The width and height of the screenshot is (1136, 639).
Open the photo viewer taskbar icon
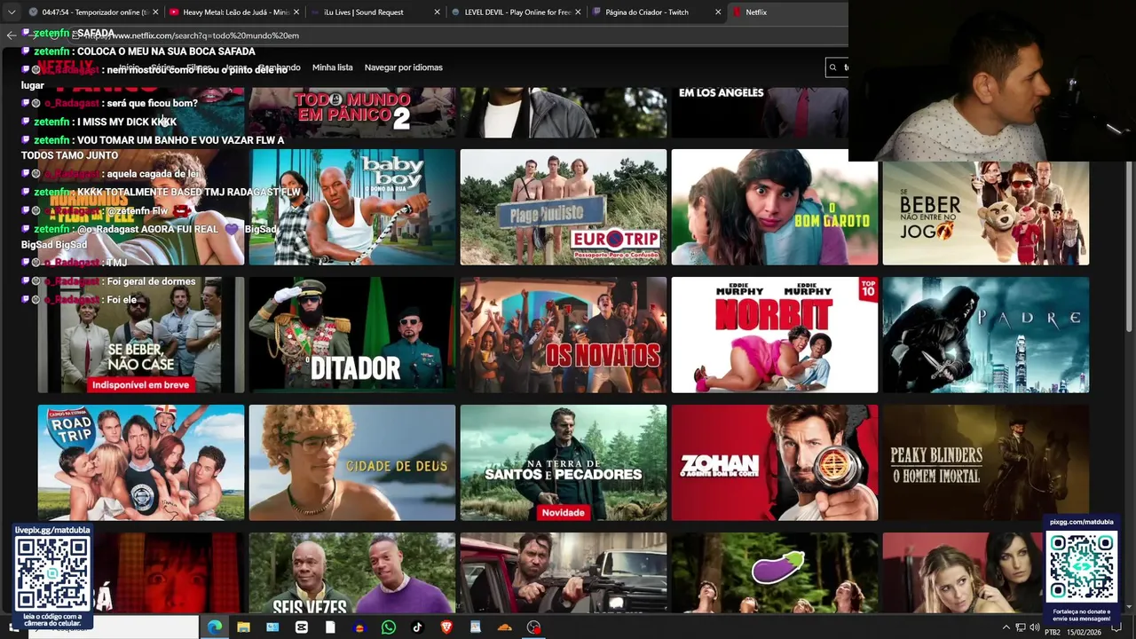(x=272, y=627)
